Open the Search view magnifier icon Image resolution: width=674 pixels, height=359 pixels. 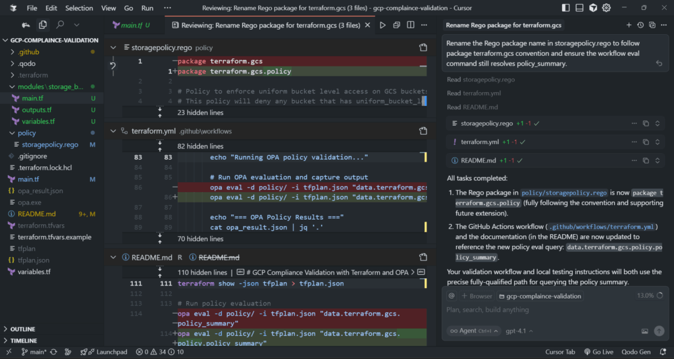click(x=60, y=25)
